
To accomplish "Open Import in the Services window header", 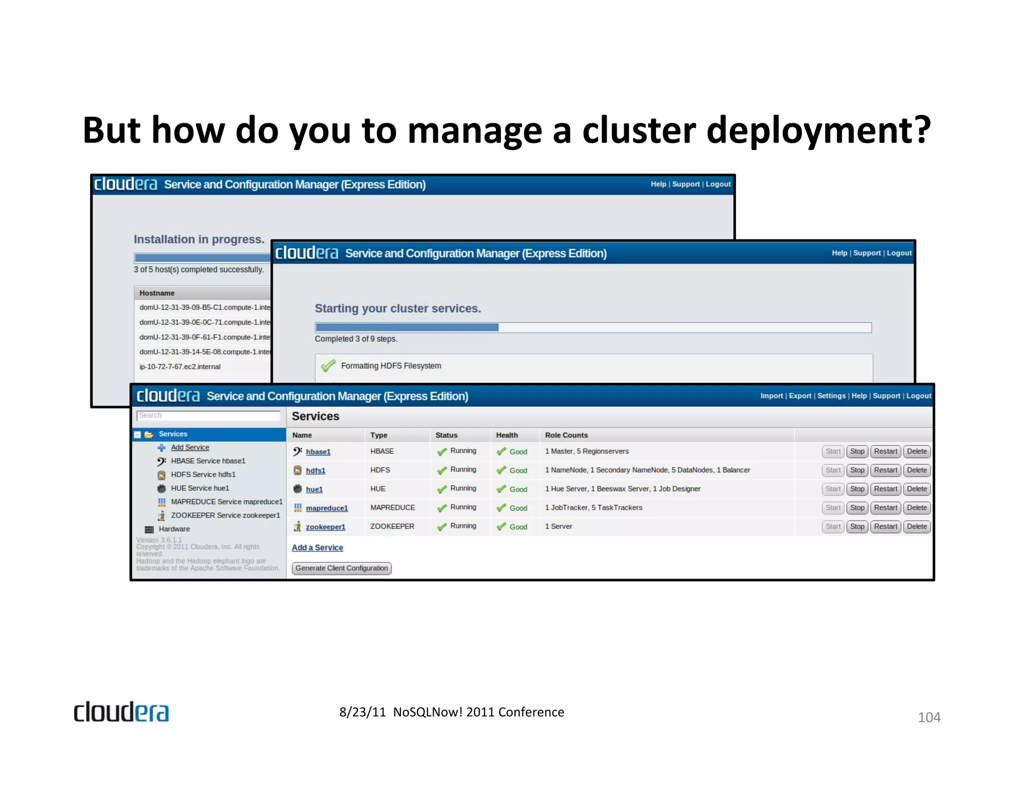I will (x=772, y=395).
